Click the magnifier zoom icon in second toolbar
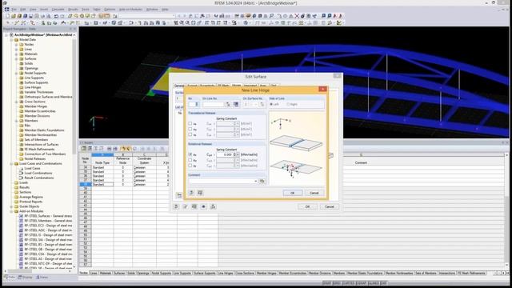The height and width of the screenshot is (288, 512). 187,23
